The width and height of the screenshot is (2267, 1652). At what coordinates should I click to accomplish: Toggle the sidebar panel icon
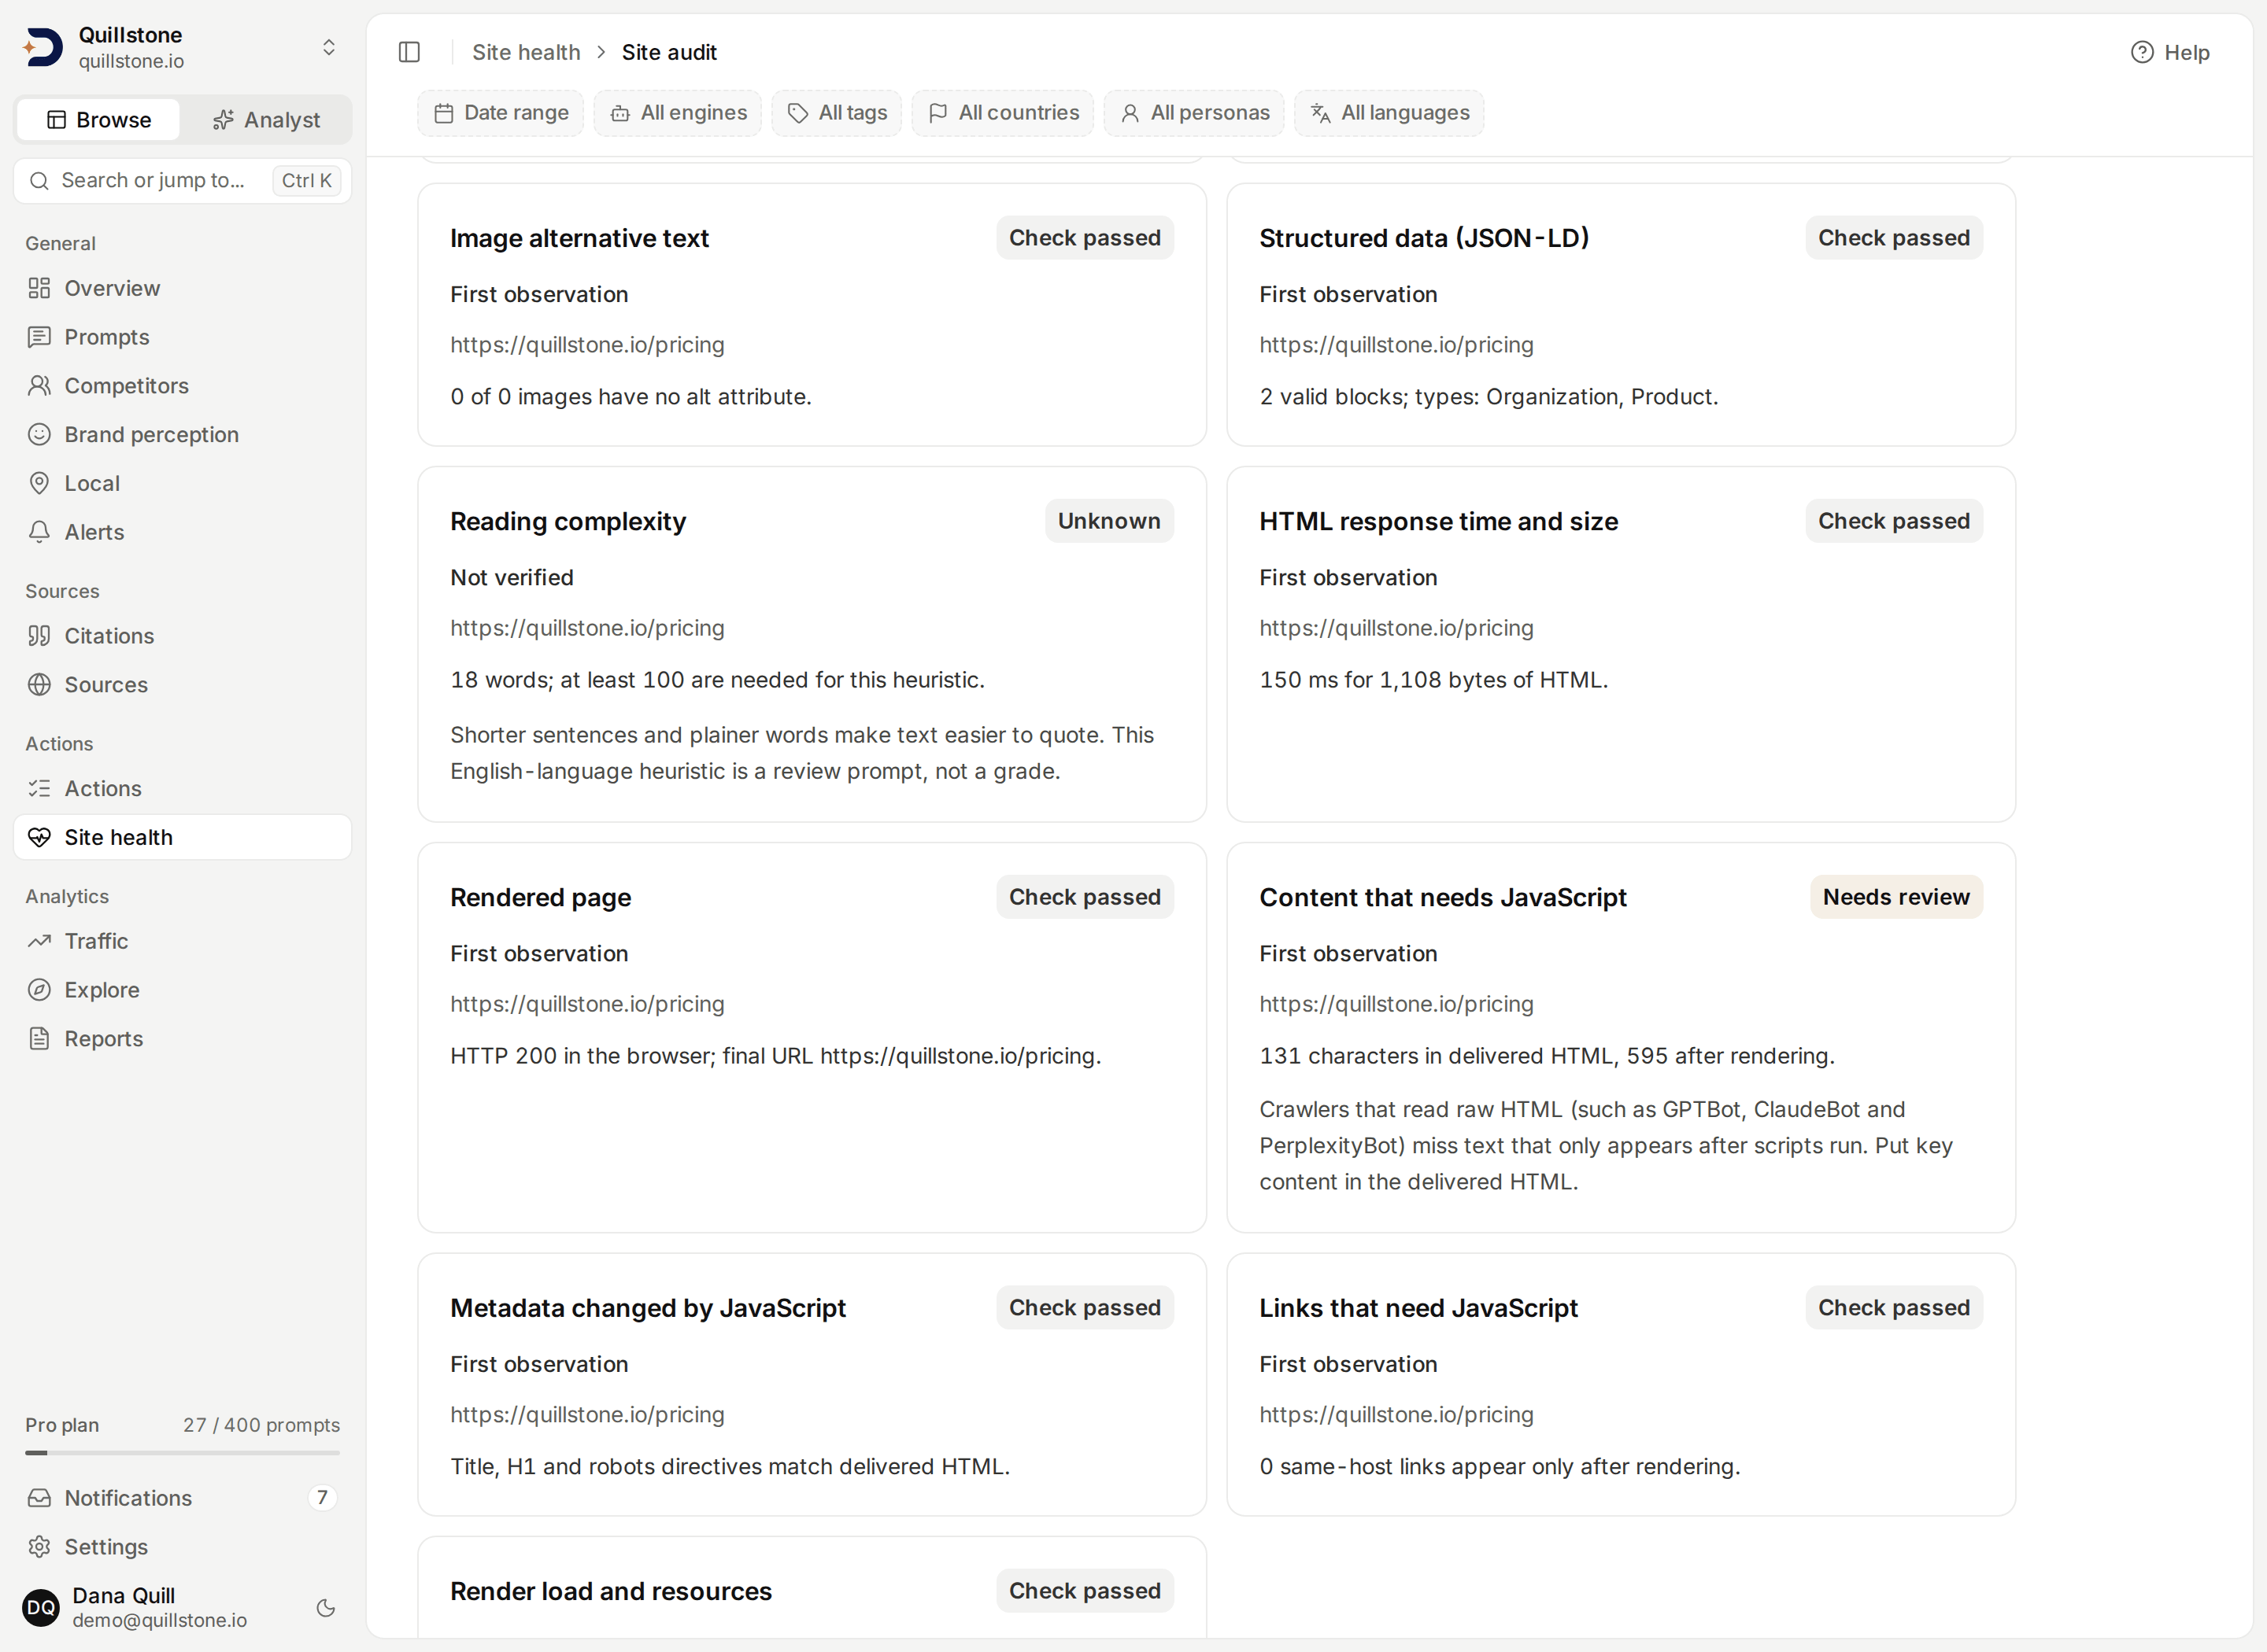[x=409, y=52]
